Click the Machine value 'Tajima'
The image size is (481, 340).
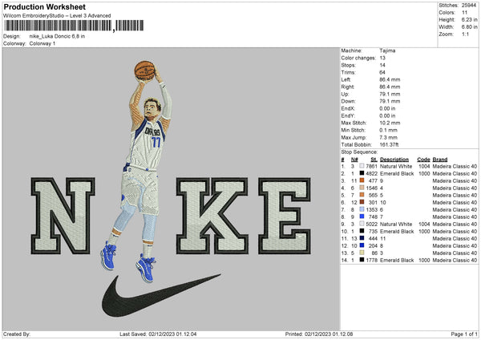pos(387,51)
